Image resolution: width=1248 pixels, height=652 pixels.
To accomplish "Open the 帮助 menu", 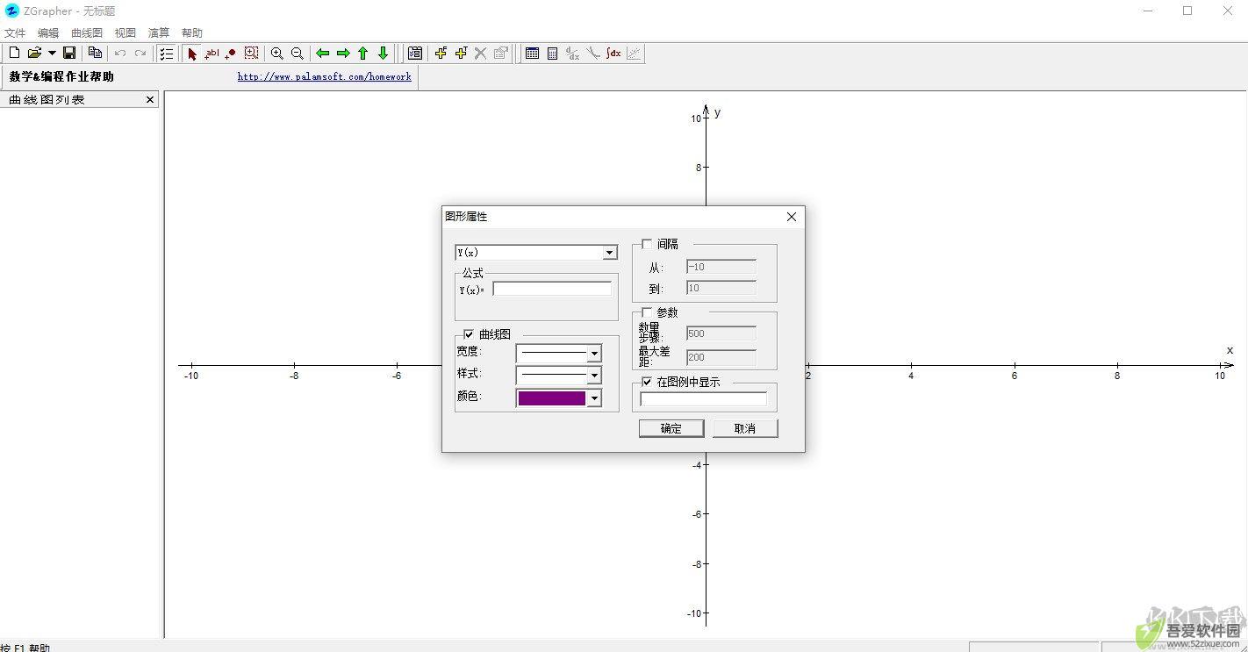I will [x=192, y=32].
